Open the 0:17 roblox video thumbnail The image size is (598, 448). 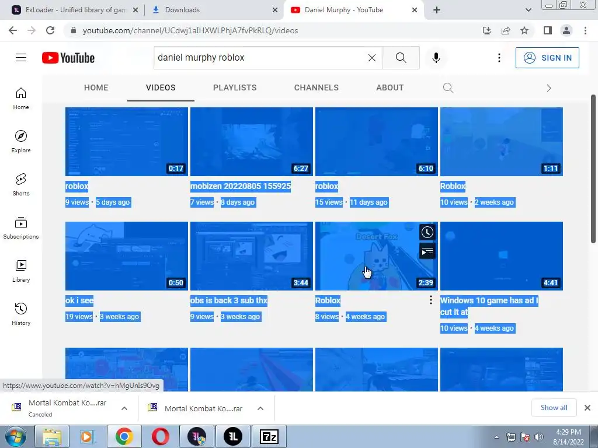click(127, 141)
